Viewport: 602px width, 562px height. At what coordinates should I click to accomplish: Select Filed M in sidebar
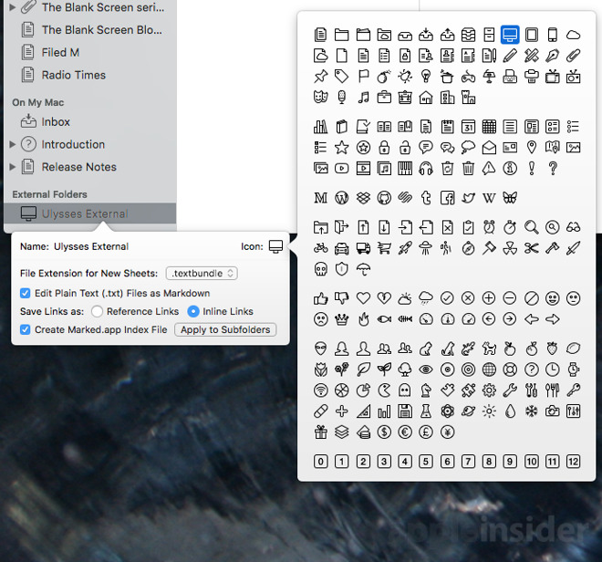[60, 52]
